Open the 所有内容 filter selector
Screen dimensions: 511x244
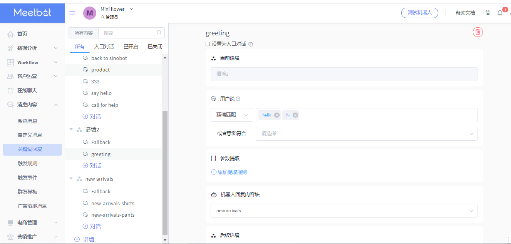coord(84,33)
